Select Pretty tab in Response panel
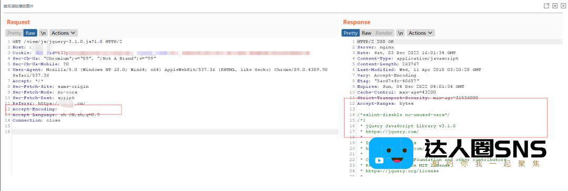The width and height of the screenshot is (568, 191). pyautogui.click(x=351, y=33)
